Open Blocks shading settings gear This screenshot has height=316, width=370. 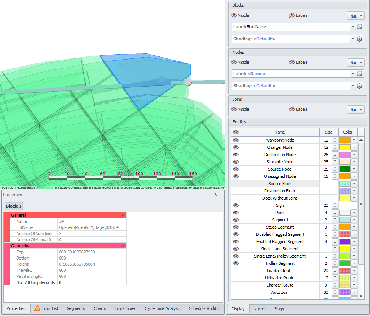coord(359,39)
